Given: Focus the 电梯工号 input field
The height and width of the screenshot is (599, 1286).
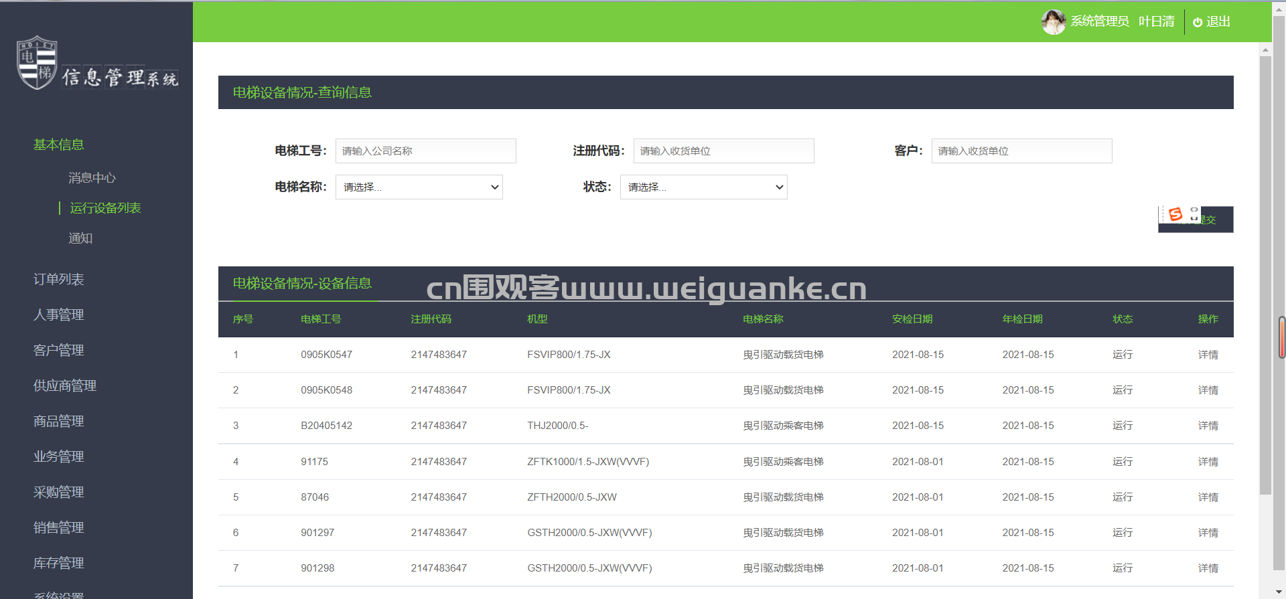Looking at the screenshot, I should tap(426, 151).
